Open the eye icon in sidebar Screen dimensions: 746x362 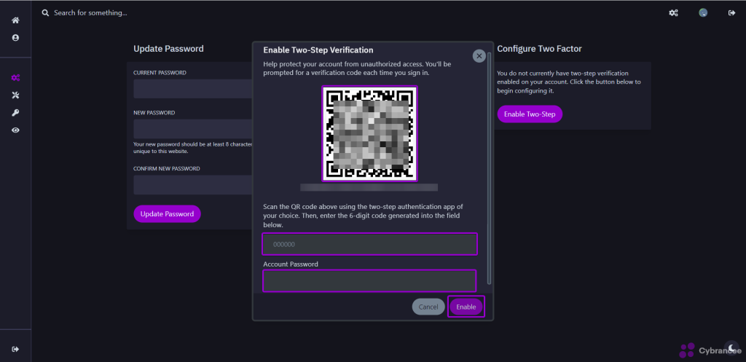[15, 130]
